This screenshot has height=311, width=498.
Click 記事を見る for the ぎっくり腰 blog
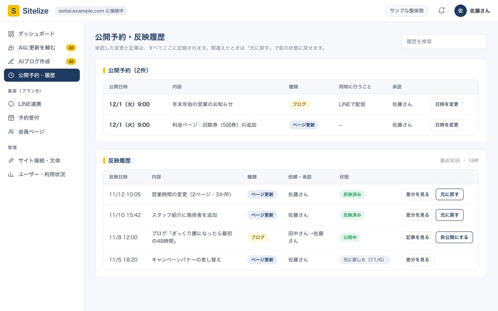coord(417,237)
